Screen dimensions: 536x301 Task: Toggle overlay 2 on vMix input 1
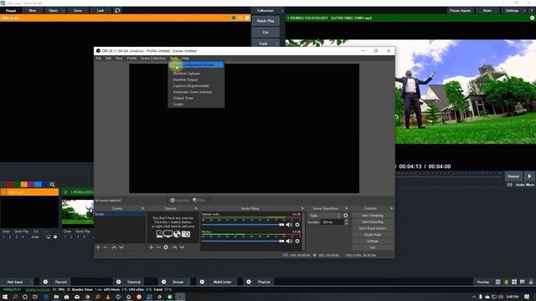[10, 237]
